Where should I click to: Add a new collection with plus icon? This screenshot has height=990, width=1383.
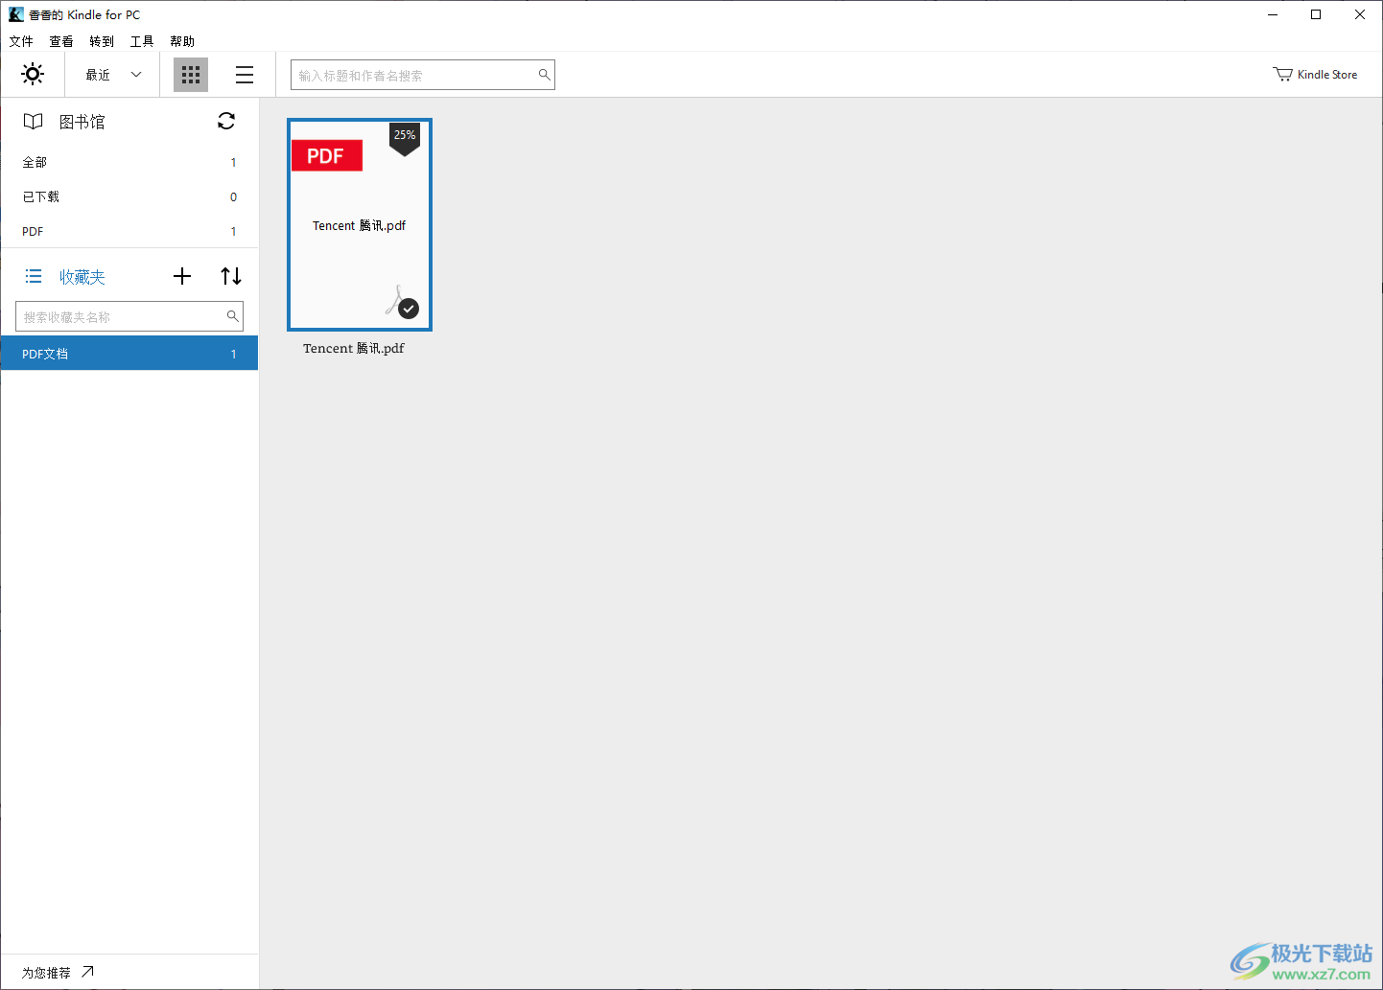(182, 276)
